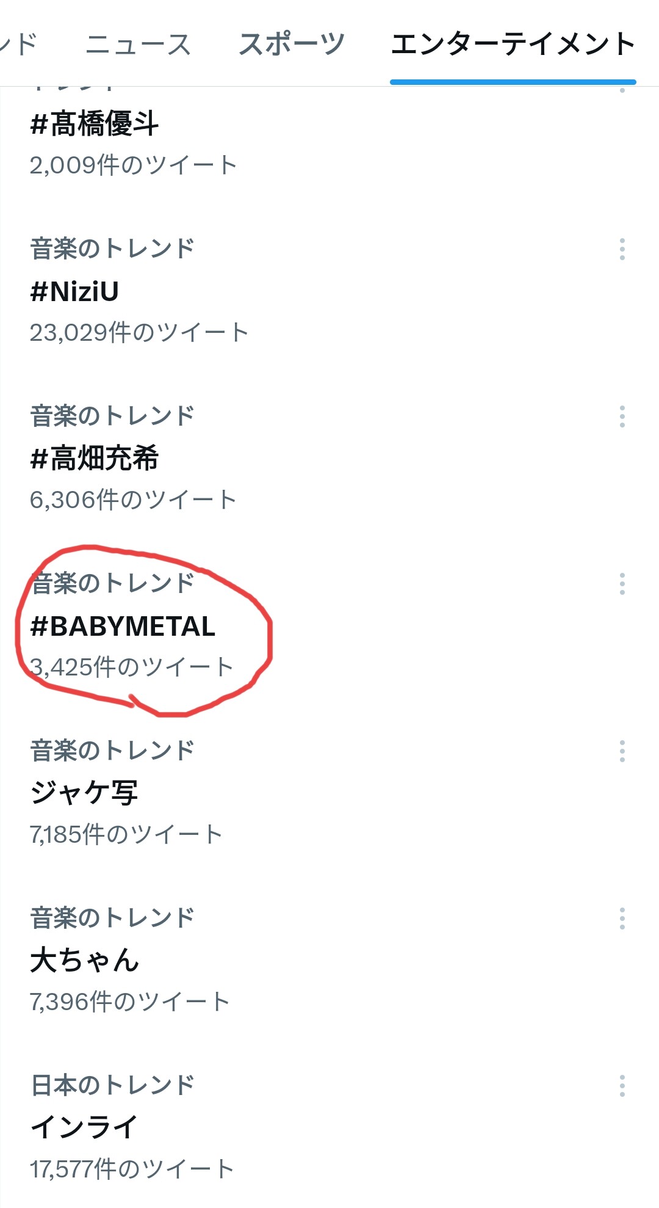
Task: Tap the 日本のトレンド category label
Action: point(112,1085)
